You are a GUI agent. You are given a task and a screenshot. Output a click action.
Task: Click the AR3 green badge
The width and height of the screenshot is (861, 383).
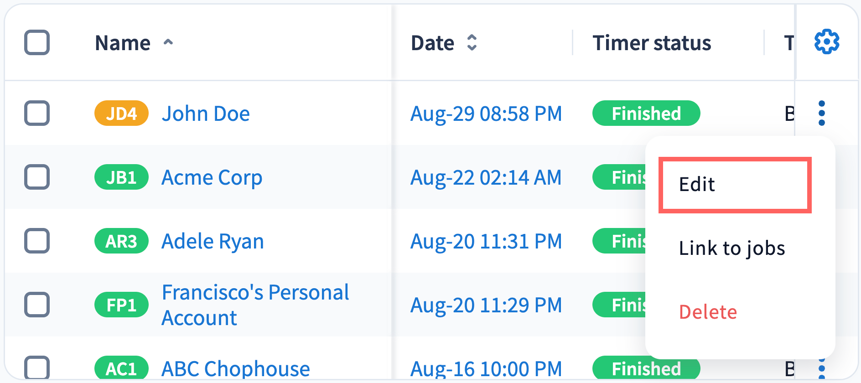121,241
